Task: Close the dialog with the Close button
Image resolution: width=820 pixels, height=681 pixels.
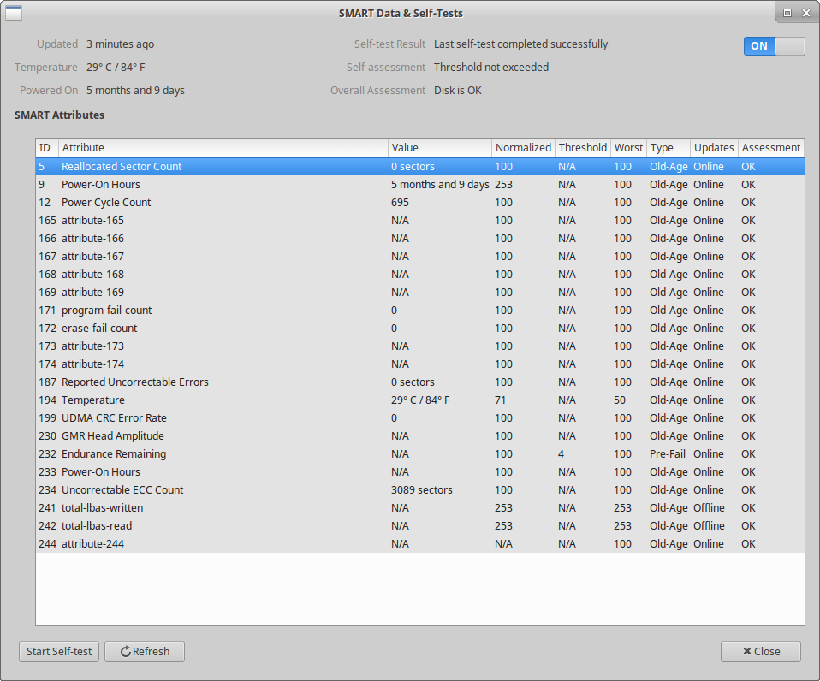Action: [x=761, y=651]
